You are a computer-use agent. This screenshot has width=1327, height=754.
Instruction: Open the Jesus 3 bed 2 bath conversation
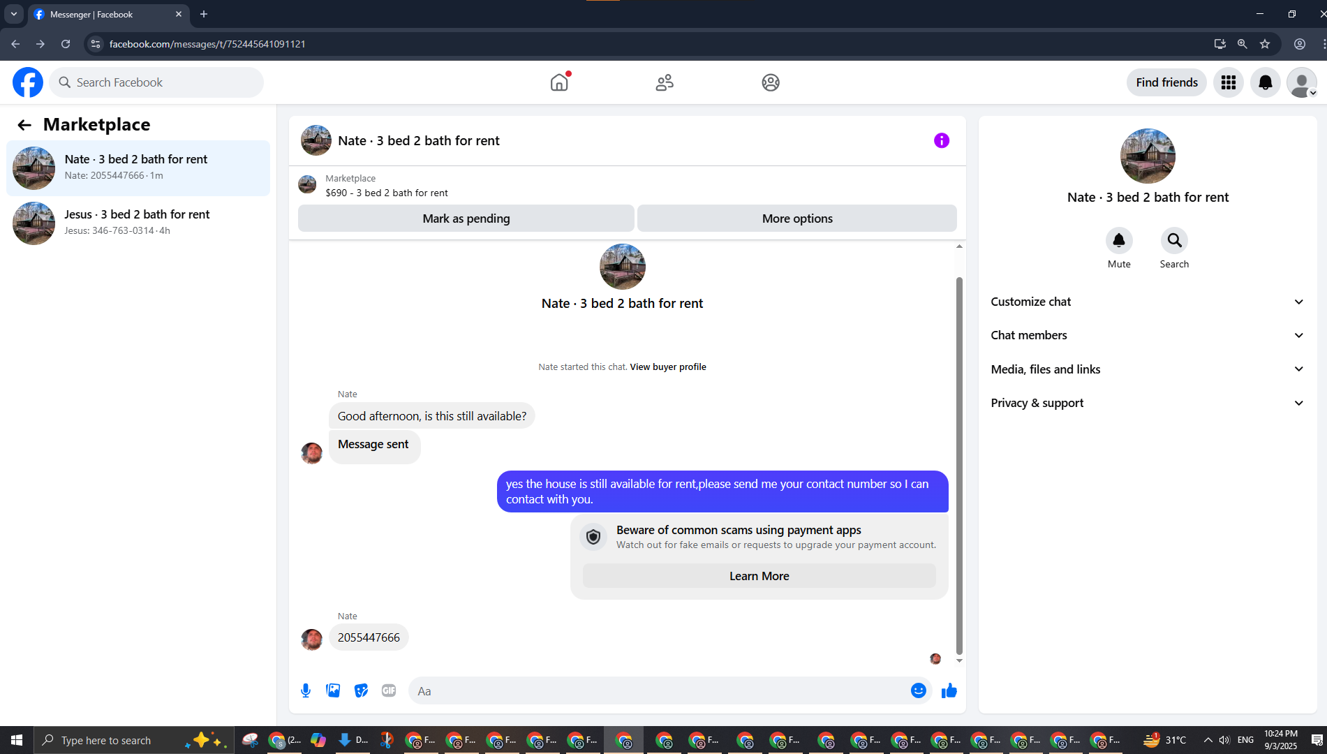[138, 223]
